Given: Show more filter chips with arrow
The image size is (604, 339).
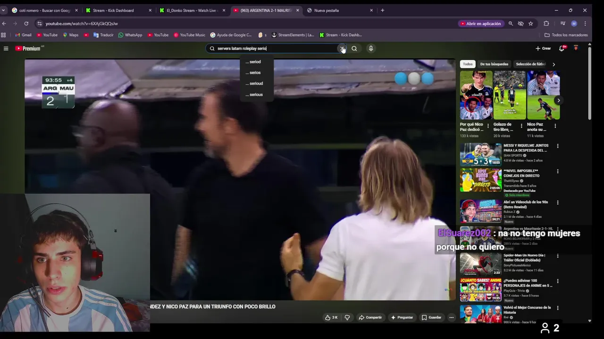Looking at the screenshot, I should pos(554,64).
